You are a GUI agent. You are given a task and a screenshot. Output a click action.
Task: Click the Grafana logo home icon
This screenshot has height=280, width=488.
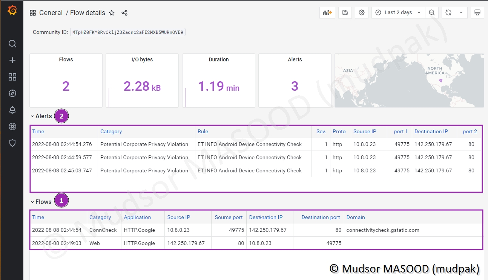pos(12,11)
